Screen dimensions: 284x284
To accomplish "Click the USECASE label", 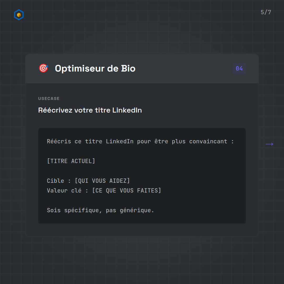I will 49,99.
